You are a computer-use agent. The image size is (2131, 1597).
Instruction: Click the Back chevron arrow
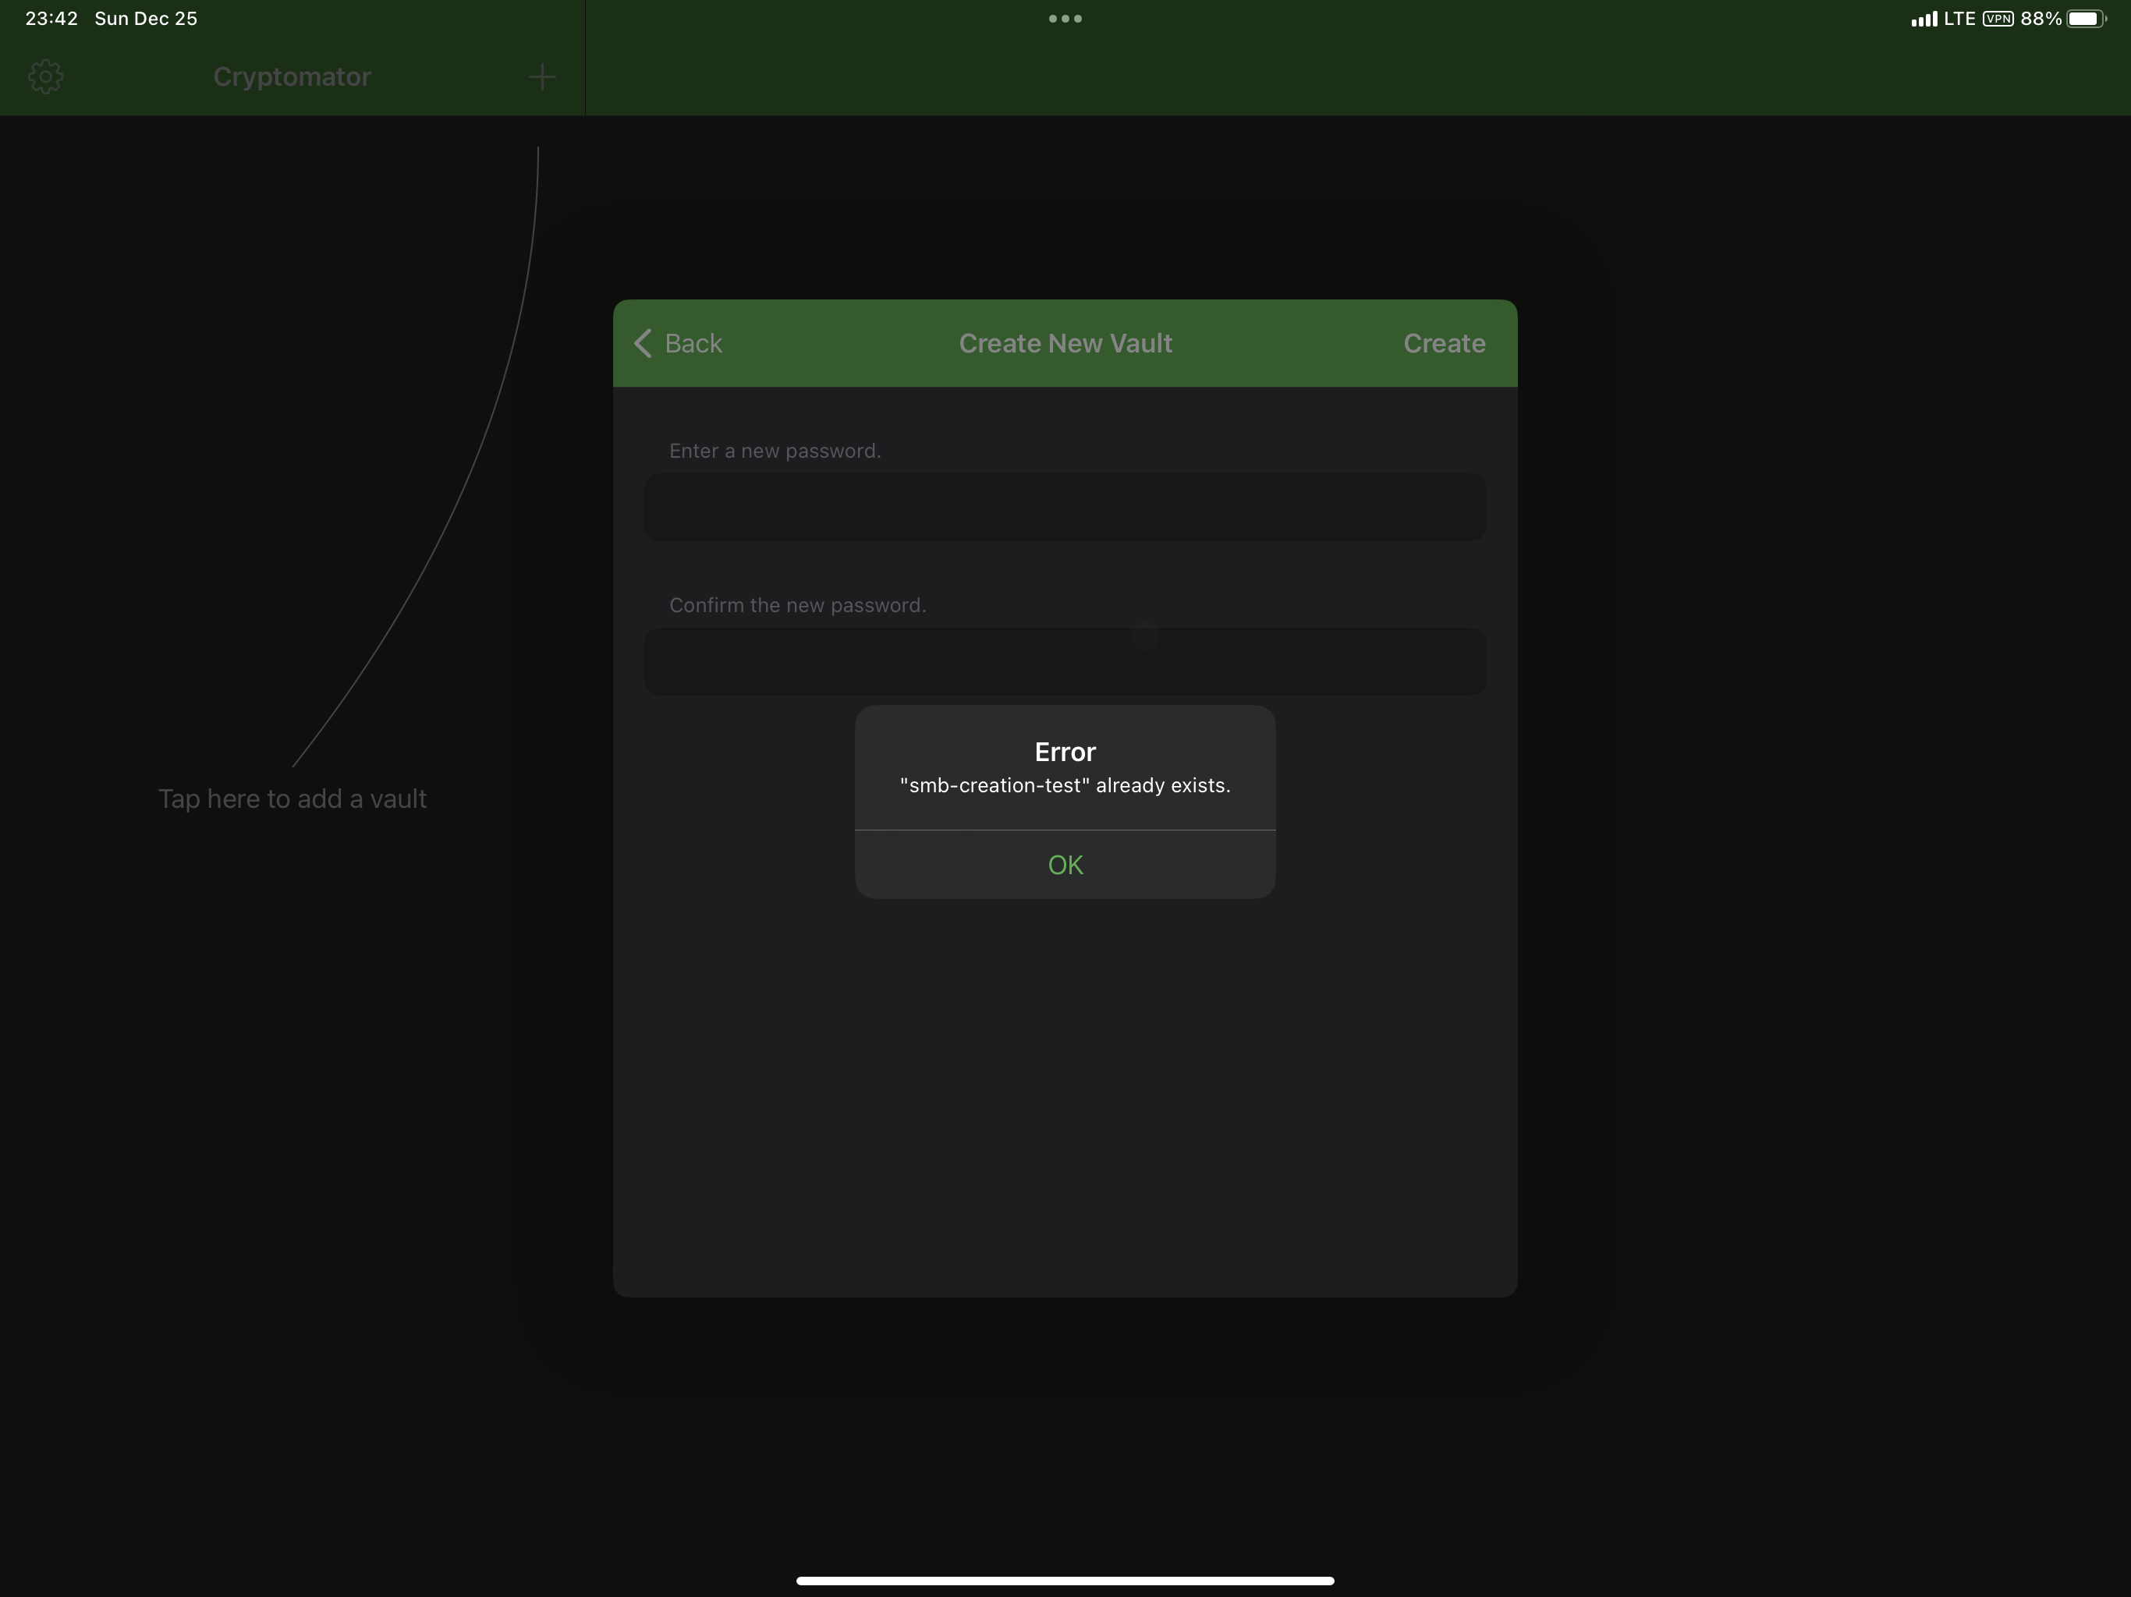click(x=643, y=343)
